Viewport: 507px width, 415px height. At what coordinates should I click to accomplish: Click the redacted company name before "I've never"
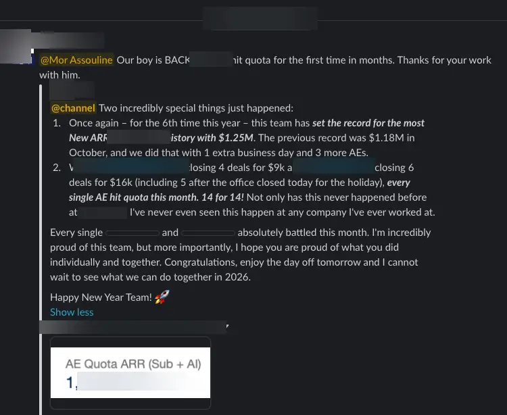coord(103,212)
